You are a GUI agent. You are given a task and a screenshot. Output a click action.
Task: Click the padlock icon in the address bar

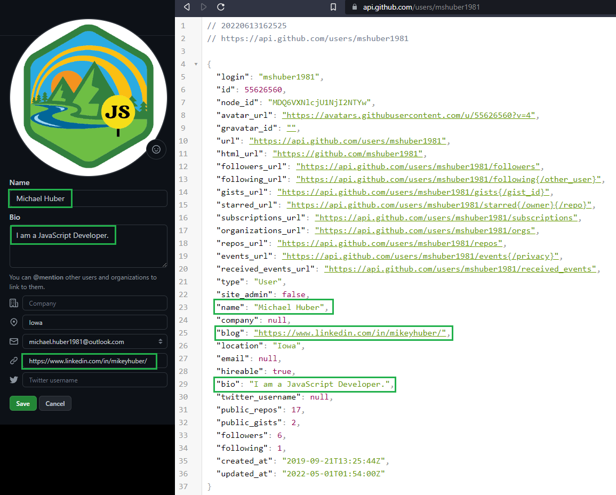coord(354,7)
